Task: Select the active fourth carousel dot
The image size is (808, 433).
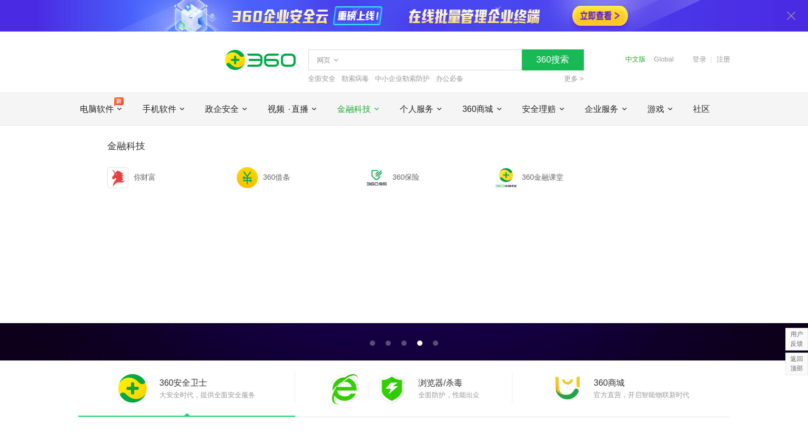Action: (420, 343)
